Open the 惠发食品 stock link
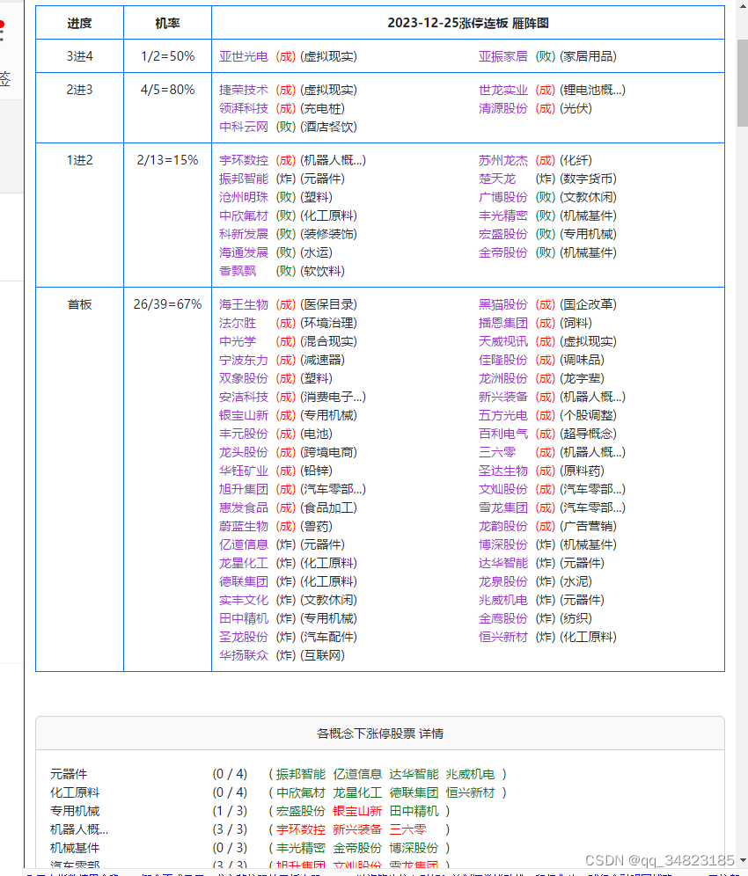The image size is (748, 876). coord(243,507)
